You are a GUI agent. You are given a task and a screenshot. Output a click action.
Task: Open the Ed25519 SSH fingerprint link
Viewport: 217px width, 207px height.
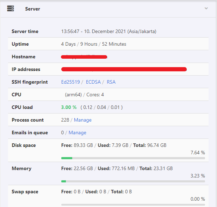point(70,82)
